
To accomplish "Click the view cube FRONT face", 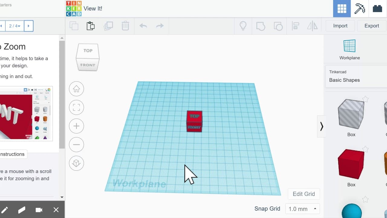I will [x=88, y=65].
